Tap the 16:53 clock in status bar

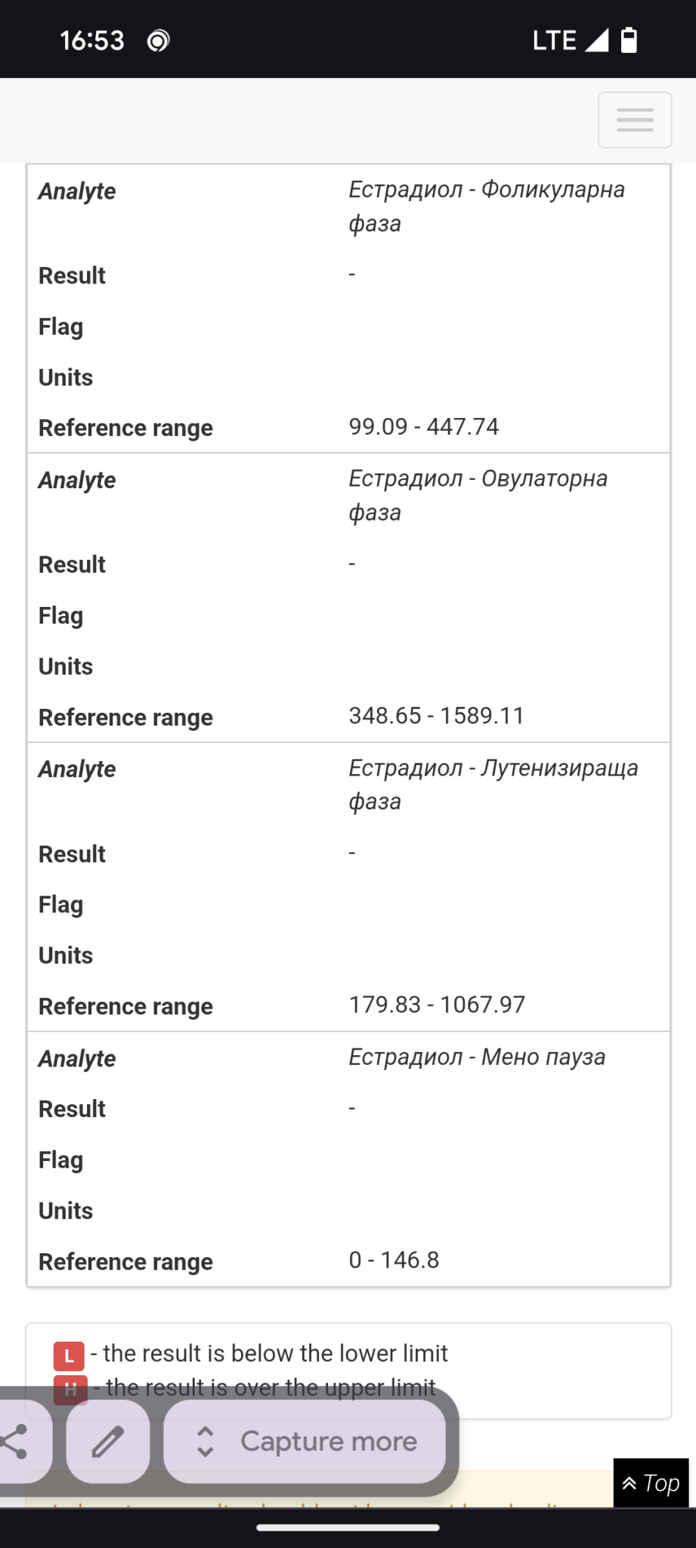point(91,40)
